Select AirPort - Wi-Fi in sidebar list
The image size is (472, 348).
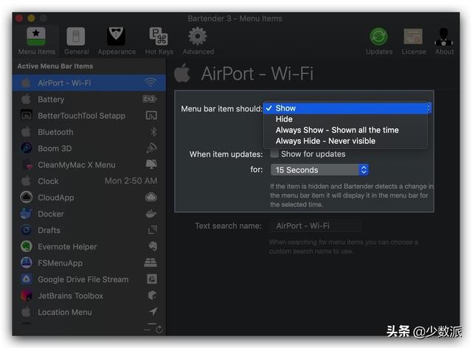coord(89,83)
